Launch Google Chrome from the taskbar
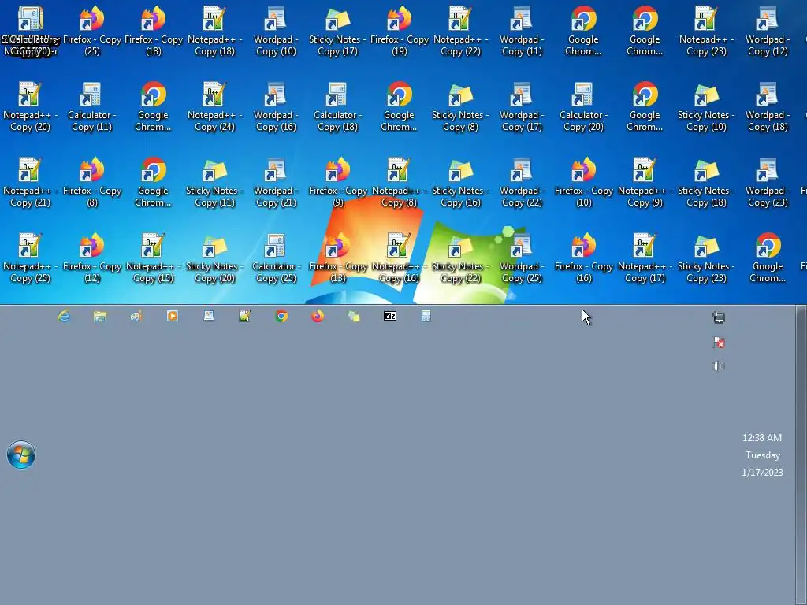Image resolution: width=807 pixels, height=605 pixels. tap(281, 316)
